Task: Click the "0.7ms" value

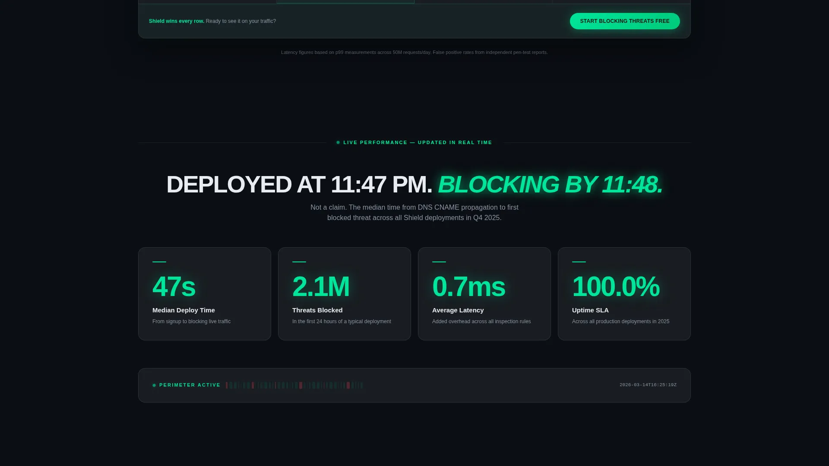Action: tap(468, 287)
